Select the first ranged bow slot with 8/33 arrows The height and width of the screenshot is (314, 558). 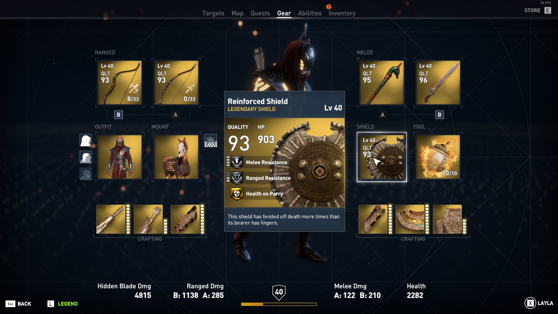(120, 83)
